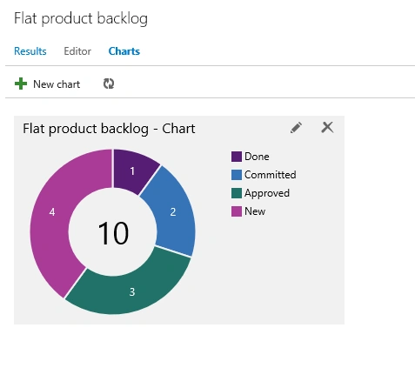Switch to the Results tab
415x368 pixels.
(x=30, y=51)
